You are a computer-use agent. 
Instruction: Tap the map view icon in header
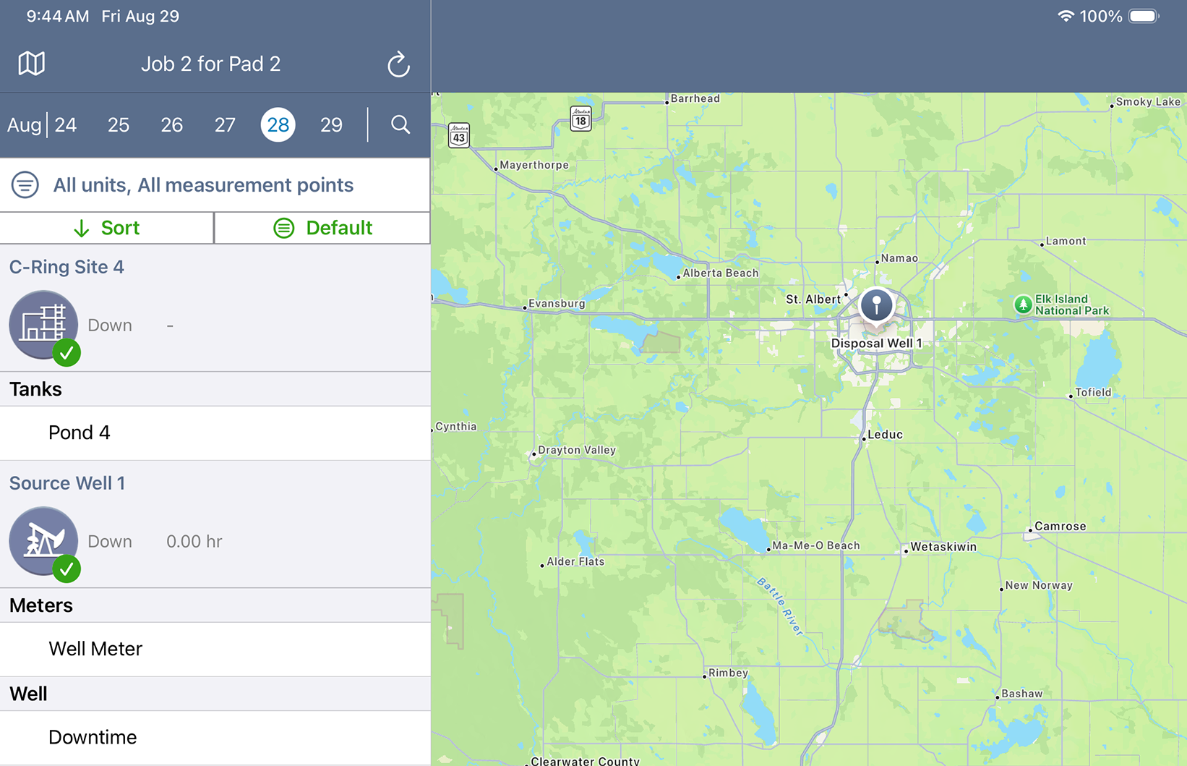tap(31, 64)
